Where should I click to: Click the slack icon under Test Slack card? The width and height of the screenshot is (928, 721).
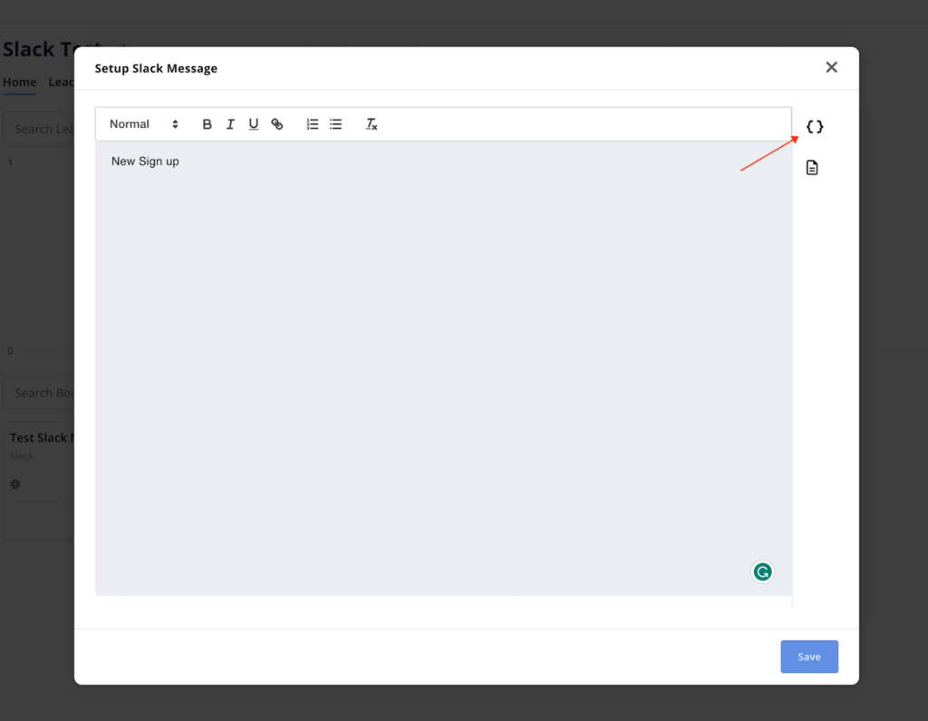pyautogui.click(x=15, y=484)
